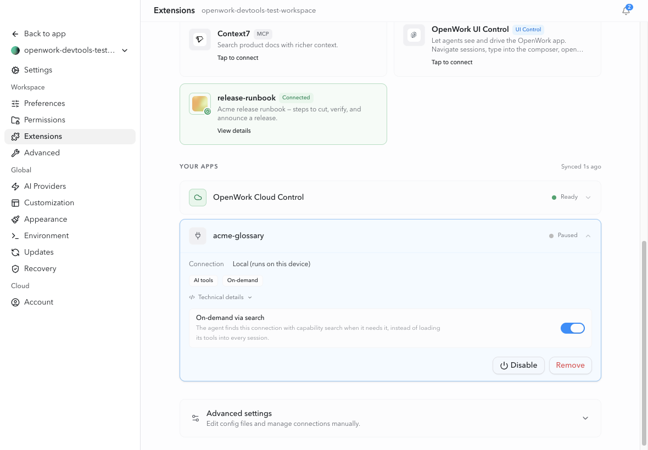The width and height of the screenshot is (648, 450).
Task: Click the Extensions puzzle icon
Action: click(x=15, y=137)
